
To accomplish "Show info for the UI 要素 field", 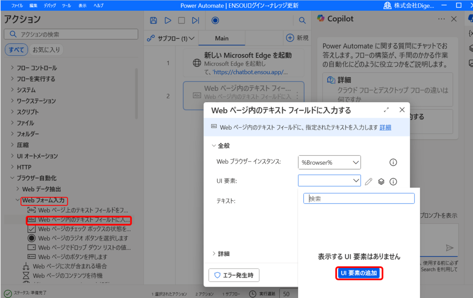I will click(393, 181).
